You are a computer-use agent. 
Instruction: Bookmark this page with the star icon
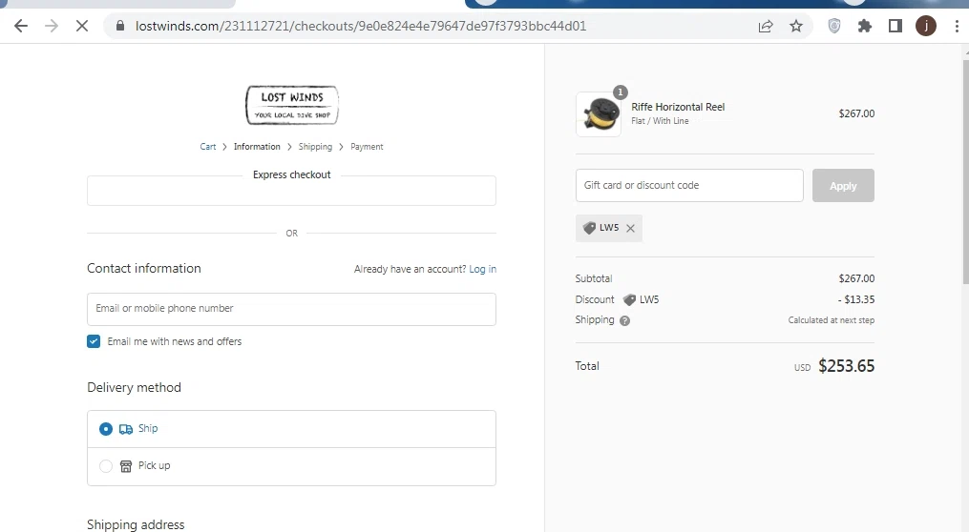[x=796, y=26]
